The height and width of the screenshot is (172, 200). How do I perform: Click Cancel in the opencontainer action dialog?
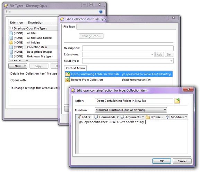tap(182, 161)
